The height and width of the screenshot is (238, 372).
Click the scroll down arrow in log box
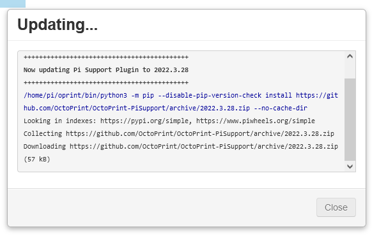[350, 167]
